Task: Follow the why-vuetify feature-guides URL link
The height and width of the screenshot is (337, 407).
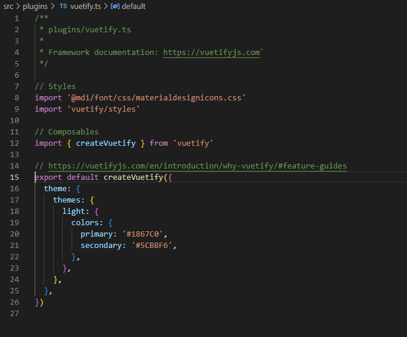Action: click(x=198, y=166)
